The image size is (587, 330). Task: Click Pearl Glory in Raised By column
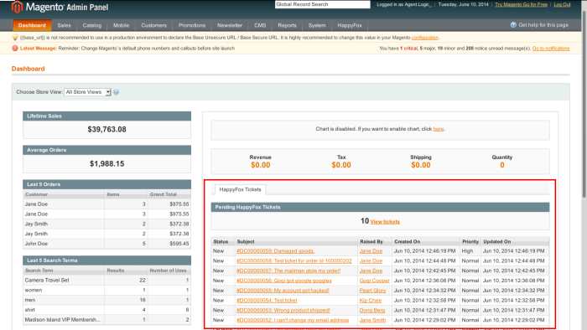point(372,291)
